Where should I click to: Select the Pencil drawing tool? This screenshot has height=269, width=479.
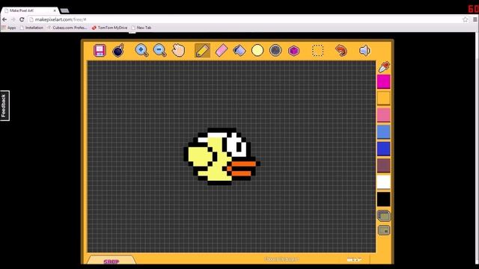pyautogui.click(x=202, y=50)
